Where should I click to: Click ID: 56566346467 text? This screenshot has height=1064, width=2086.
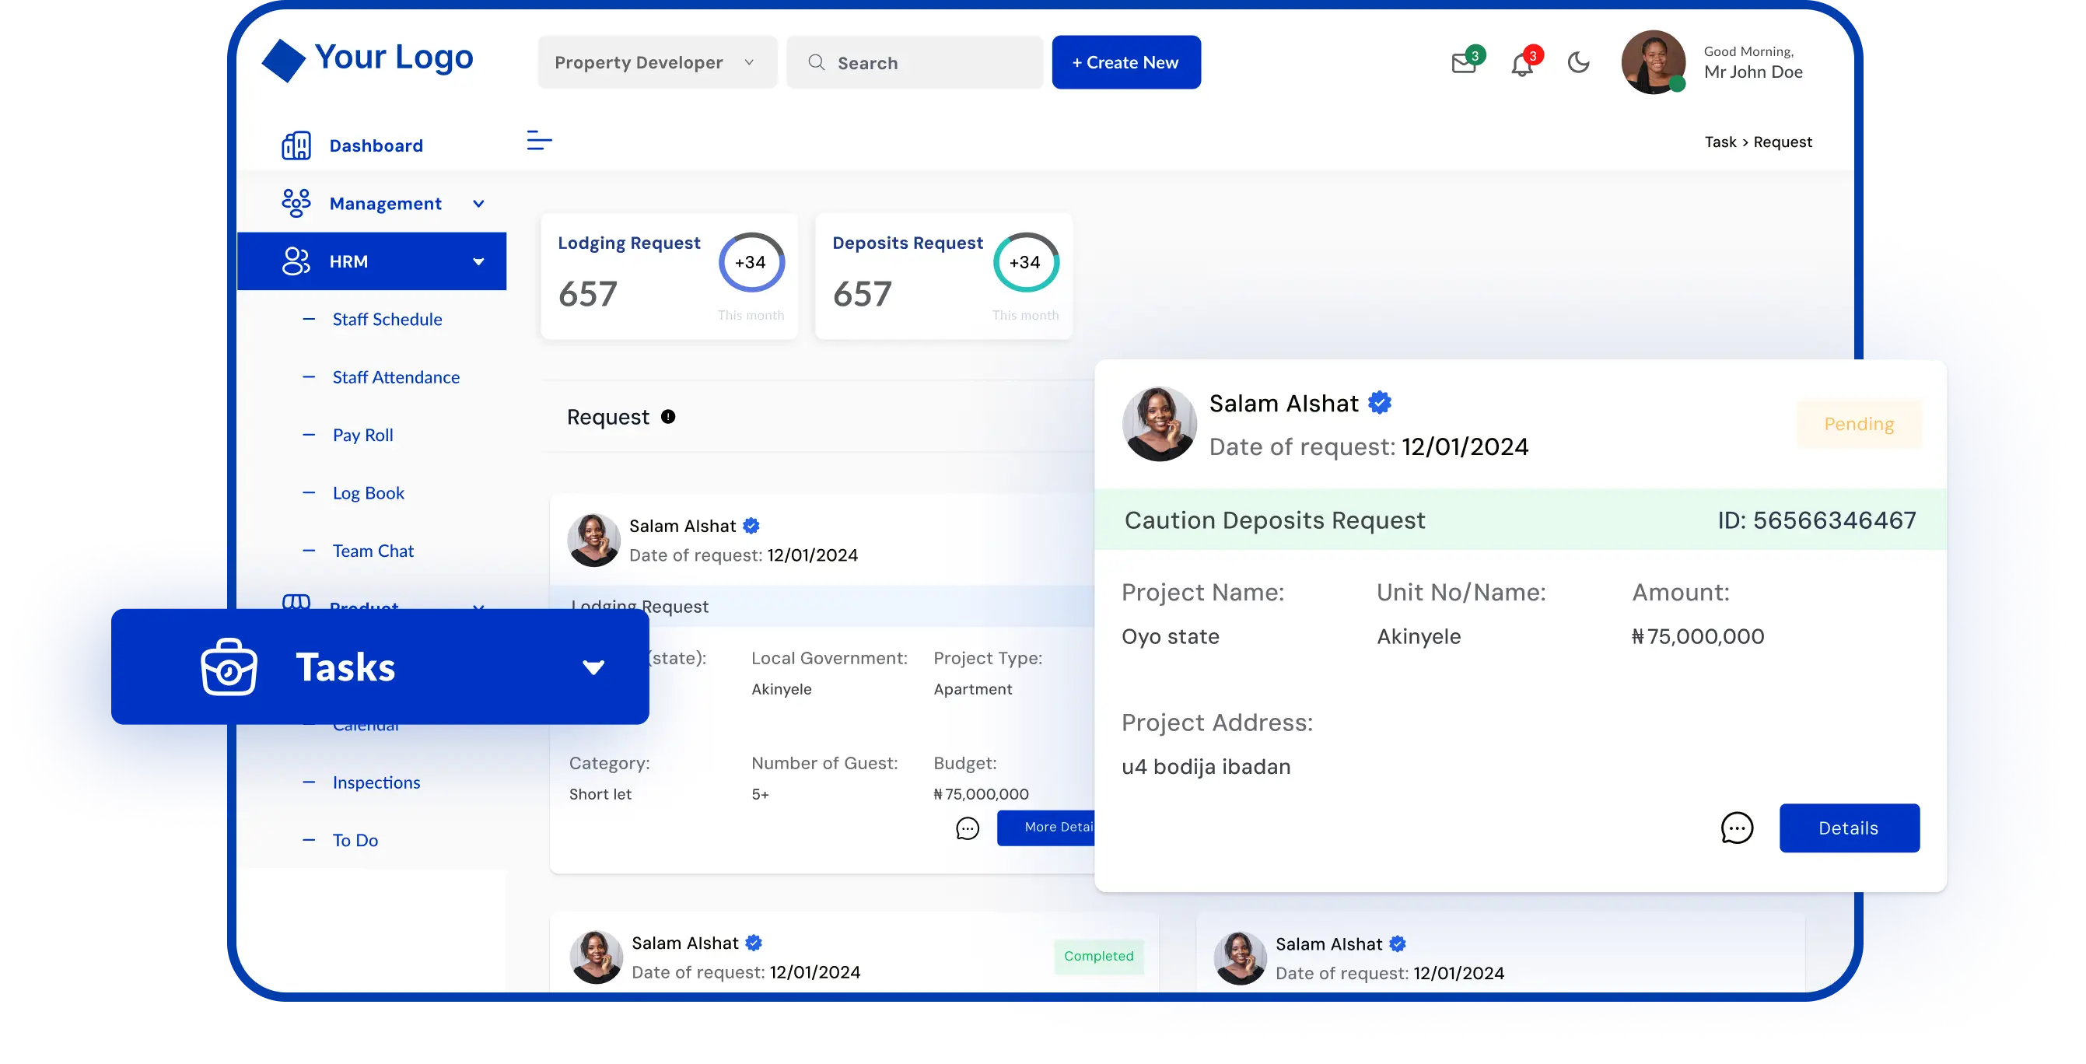[1816, 520]
